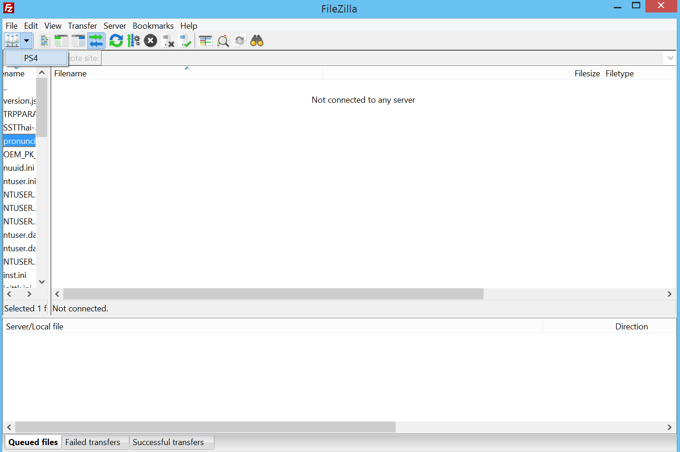Screen dimensions: 680x452
Task: Sort remote list by Filesize column
Action: (x=463, y=74)
